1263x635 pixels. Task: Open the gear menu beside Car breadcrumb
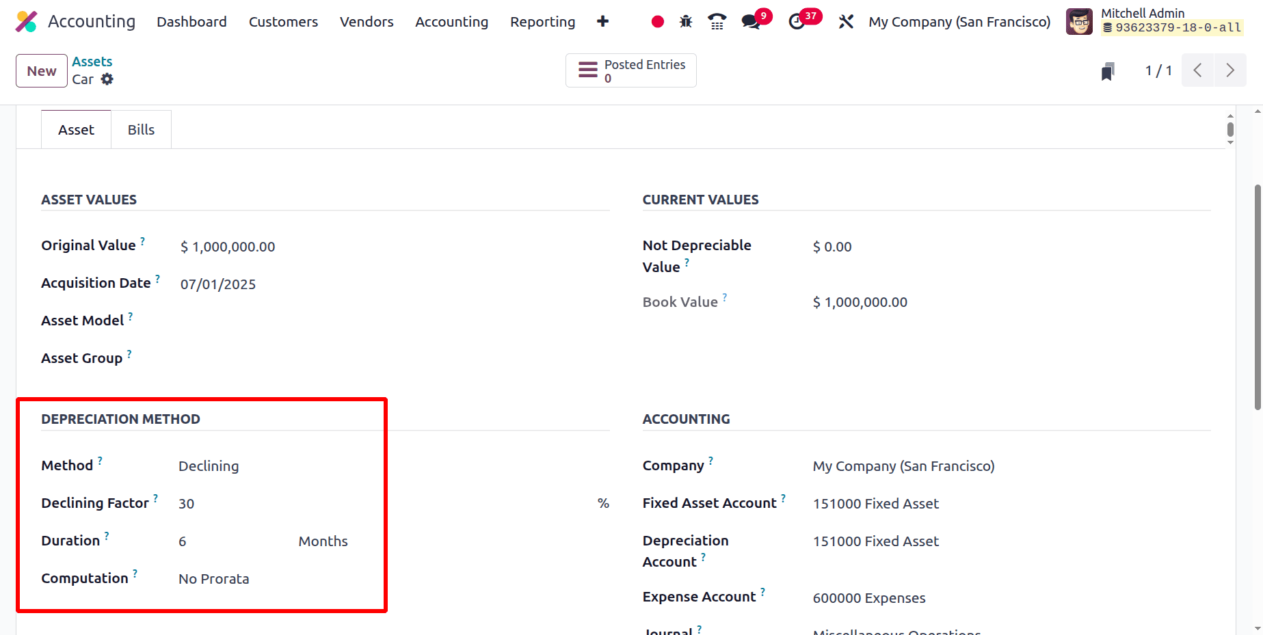tap(108, 79)
